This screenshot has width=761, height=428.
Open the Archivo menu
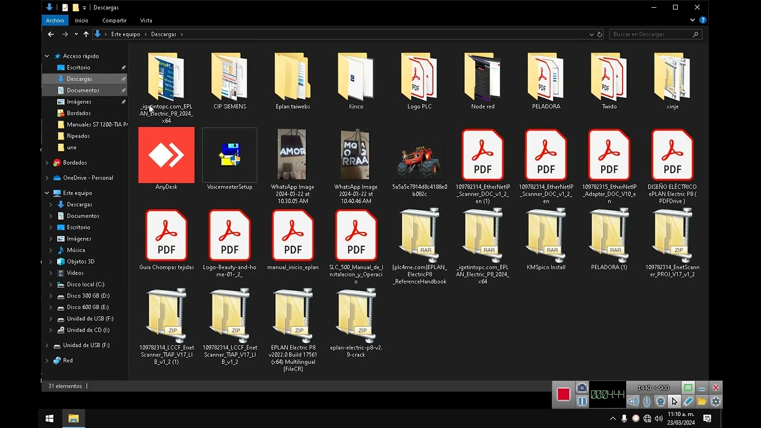click(x=55, y=20)
